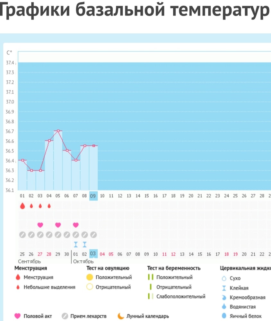Click the empty negative ovulation test circle
This screenshot has width=271, height=321.
click(90, 287)
